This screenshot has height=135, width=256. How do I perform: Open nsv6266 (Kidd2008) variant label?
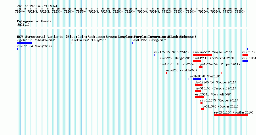182,70
